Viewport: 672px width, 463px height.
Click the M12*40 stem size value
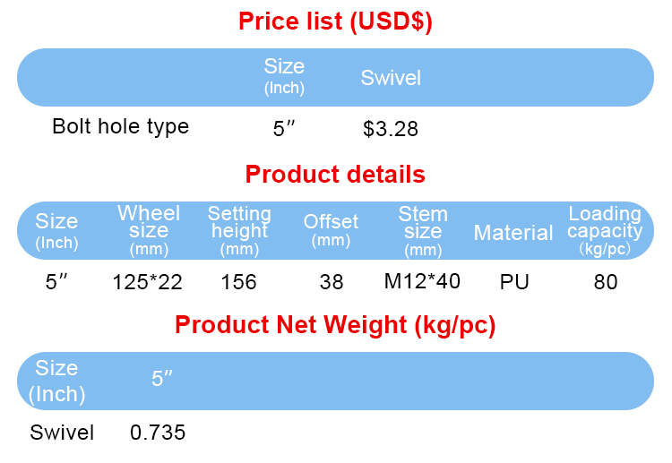[422, 281]
